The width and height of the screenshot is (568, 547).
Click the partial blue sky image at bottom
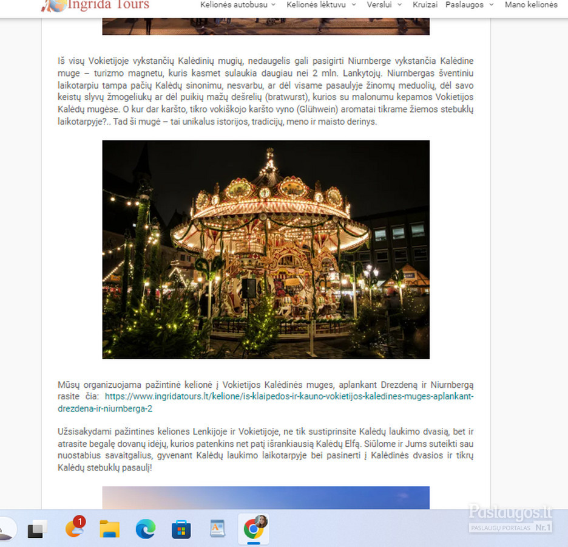click(266, 498)
